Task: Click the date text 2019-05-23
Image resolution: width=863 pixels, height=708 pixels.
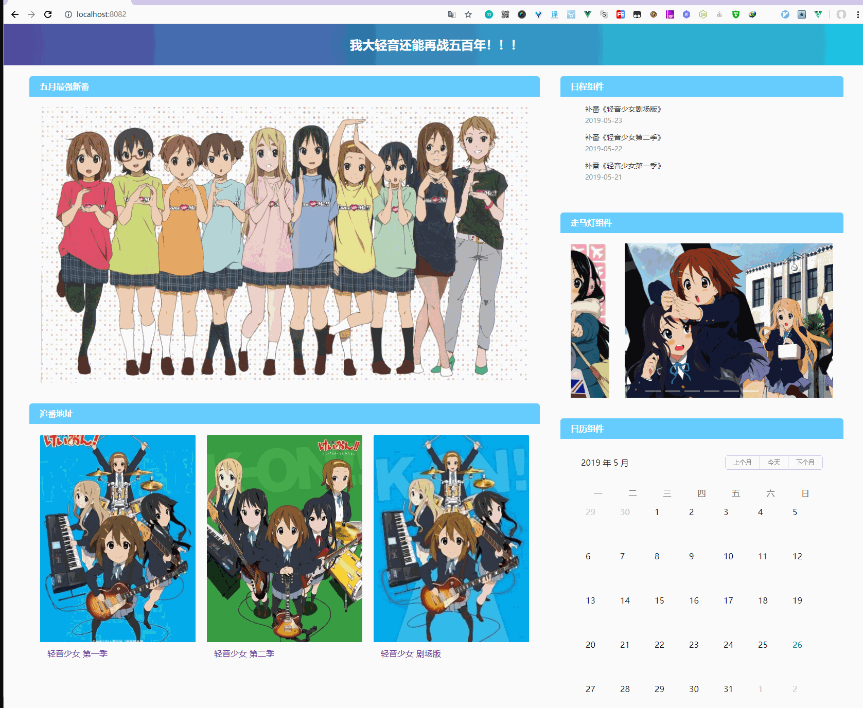Action: tap(604, 120)
